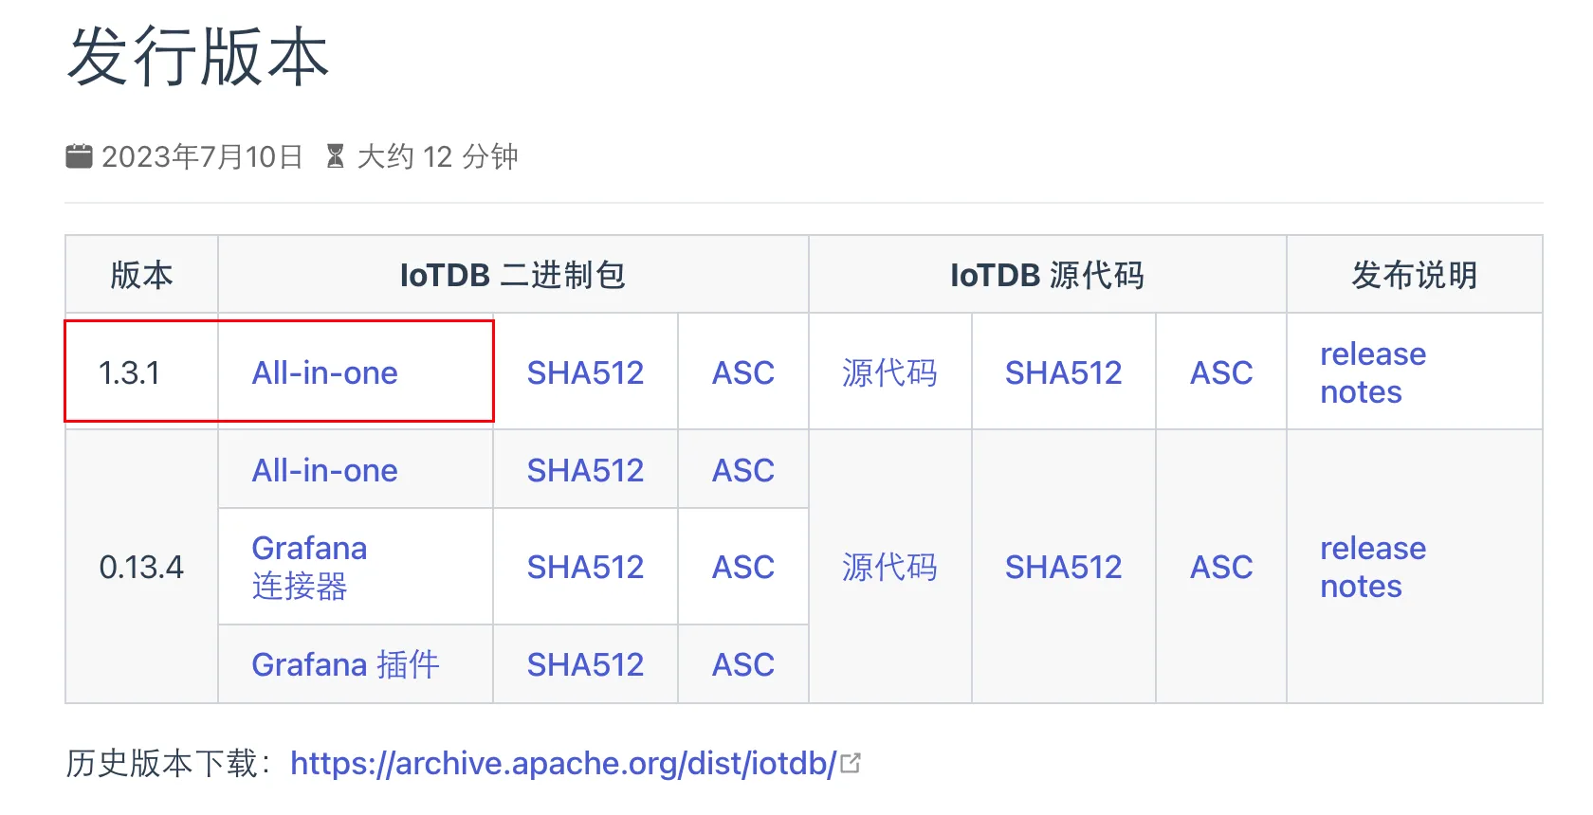
Task: Open SHA512 for the Grafana 插件
Action: click(x=585, y=663)
